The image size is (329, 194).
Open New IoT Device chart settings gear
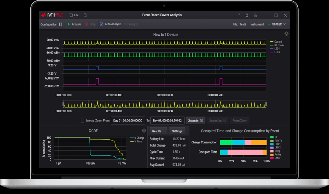point(287,34)
